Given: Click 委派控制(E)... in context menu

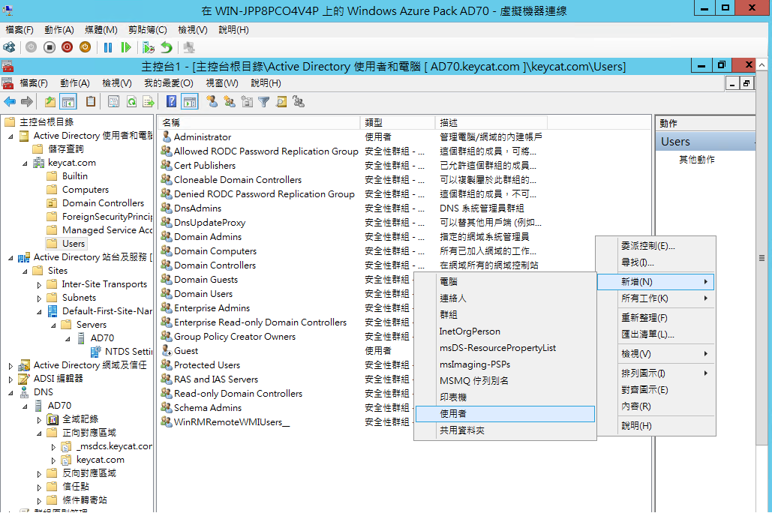Looking at the screenshot, I should [656, 246].
